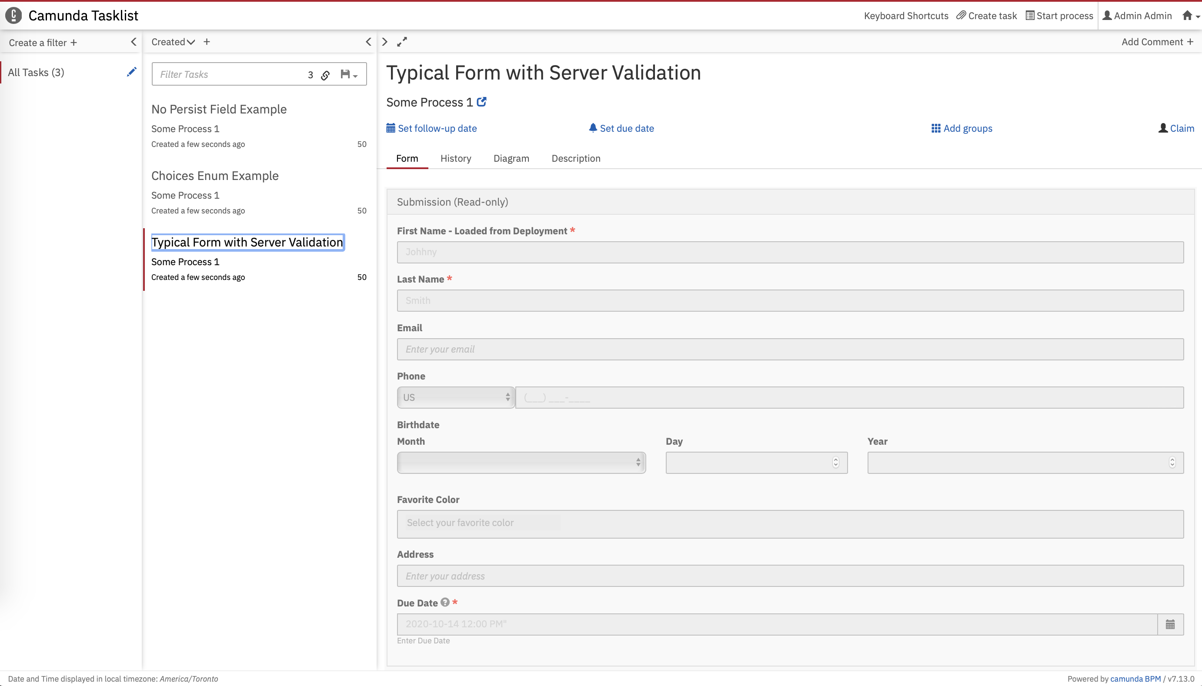Image resolution: width=1202 pixels, height=686 pixels.
Task: Open process definition external link icon
Action: [x=481, y=102]
